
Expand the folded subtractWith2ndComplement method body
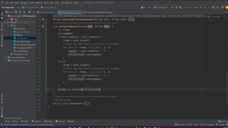coord(131,20)
